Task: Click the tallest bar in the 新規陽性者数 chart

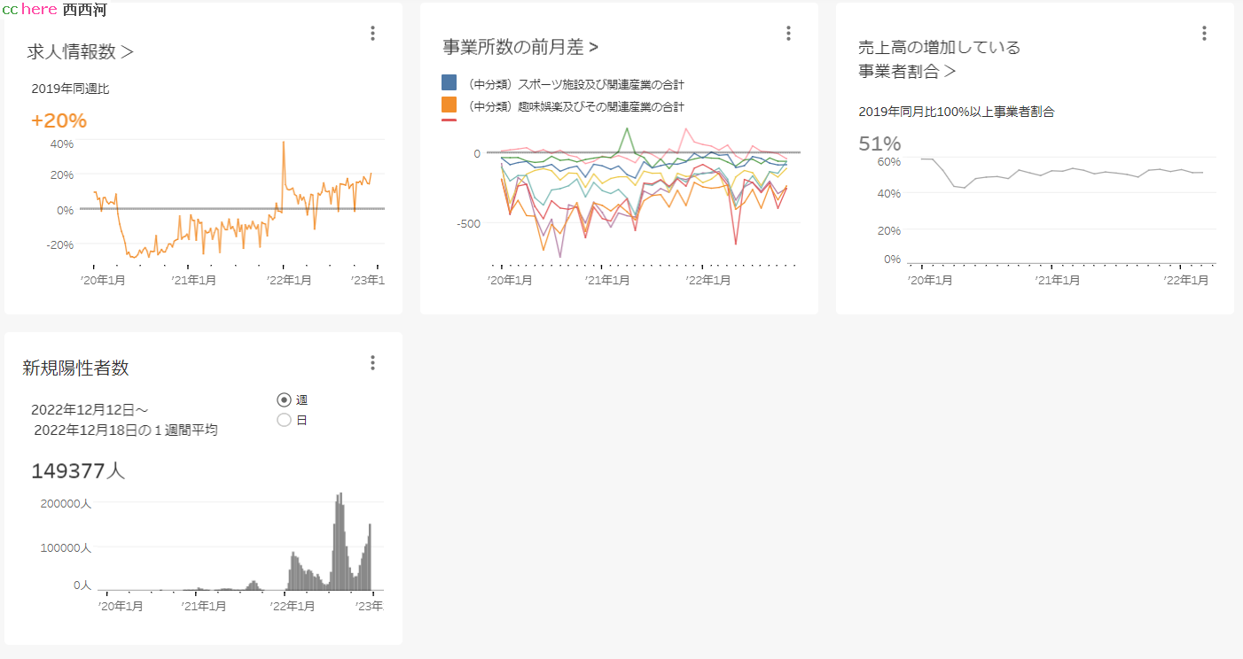Action: (x=340, y=541)
